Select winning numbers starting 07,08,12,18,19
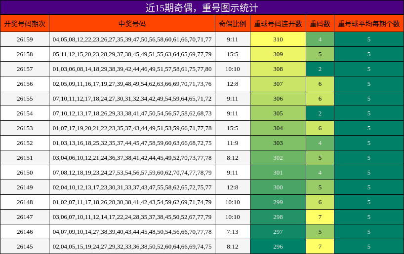Screen dimensions: 404x254 132,173
